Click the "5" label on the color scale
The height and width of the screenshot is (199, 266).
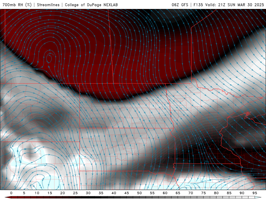(24, 193)
